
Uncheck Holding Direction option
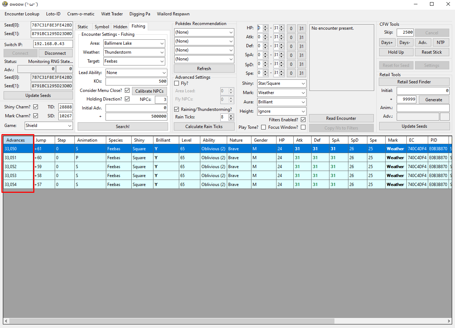(x=127, y=99)
